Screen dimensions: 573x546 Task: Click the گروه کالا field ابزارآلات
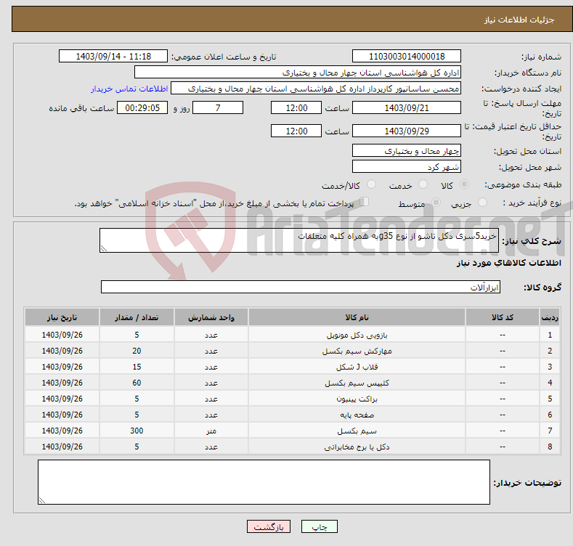(301, 287)
